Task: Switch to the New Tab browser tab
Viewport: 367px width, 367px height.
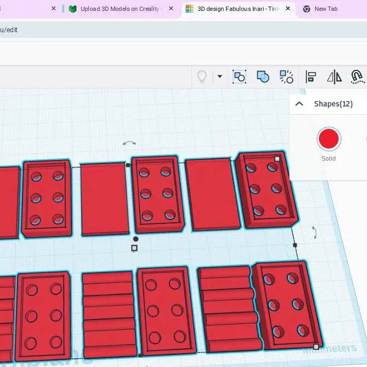Action: (x=325, y=9)
